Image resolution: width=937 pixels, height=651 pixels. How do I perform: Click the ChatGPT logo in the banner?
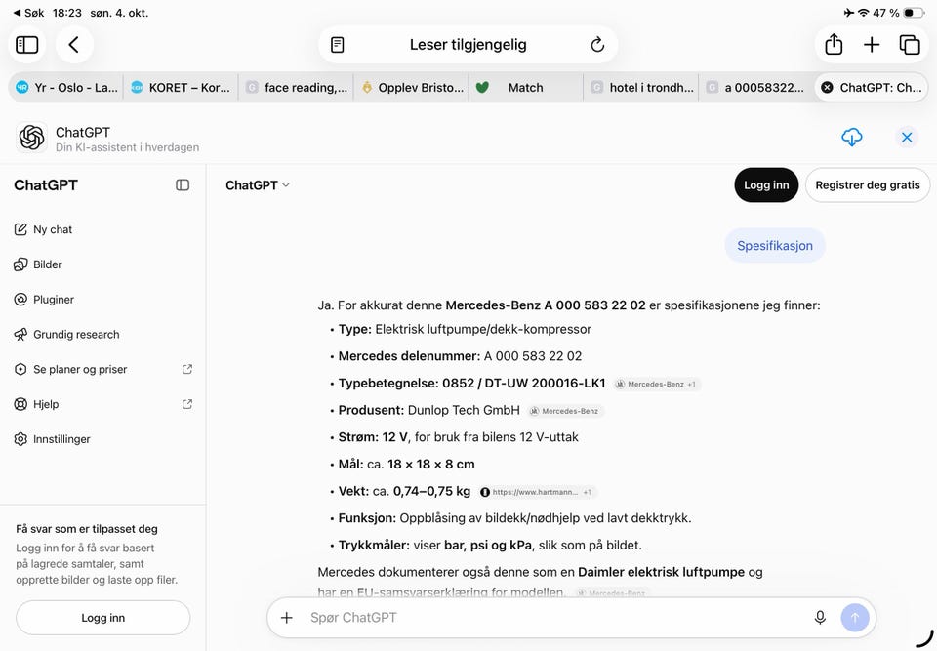(31, 138)
